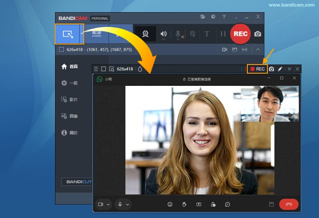The width and height of the screenshot is (319, 218).
Task: Expand the call microphone options chevron
Action: (x=128, y=204)
